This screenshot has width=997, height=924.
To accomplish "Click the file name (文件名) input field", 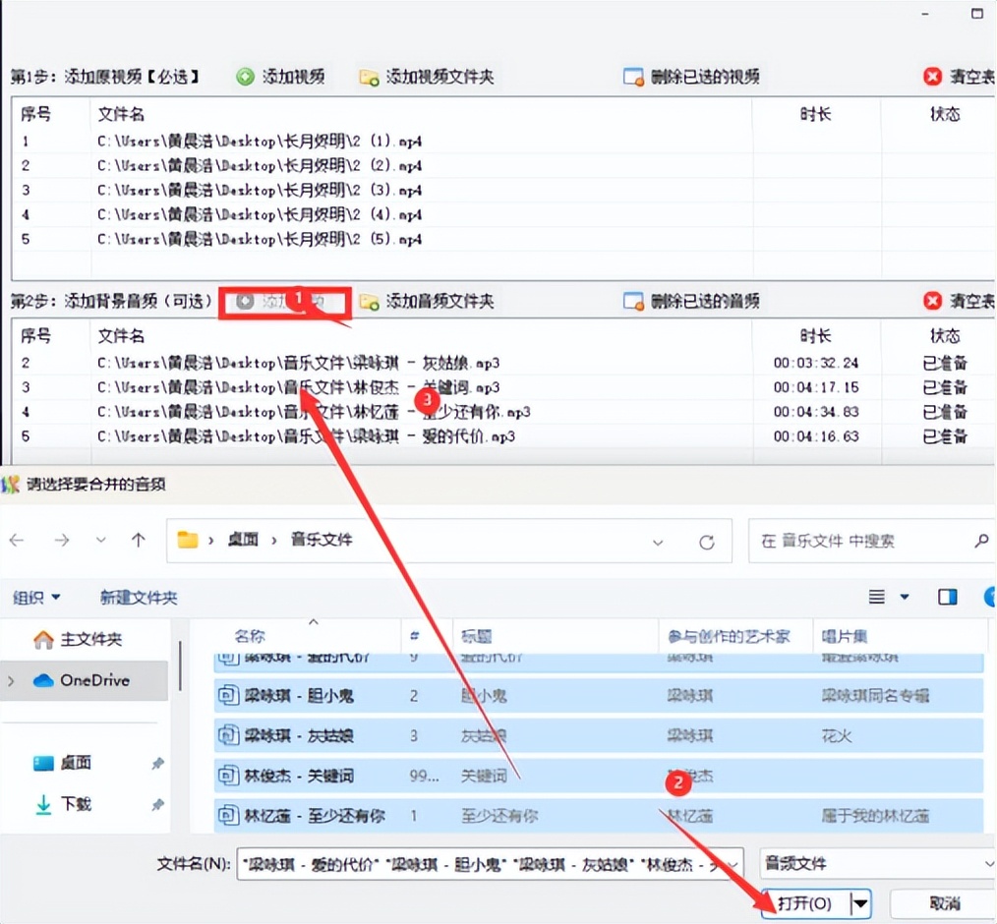I will [x=490, y=864].
